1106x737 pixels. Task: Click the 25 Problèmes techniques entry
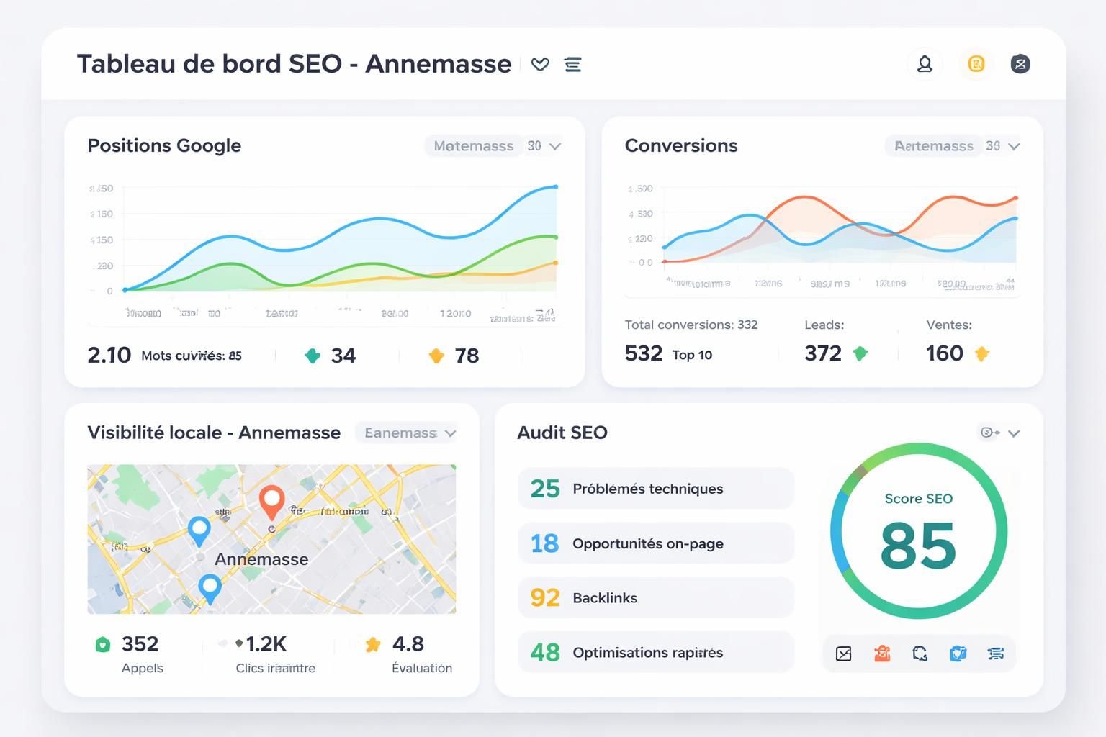[655, 488]
